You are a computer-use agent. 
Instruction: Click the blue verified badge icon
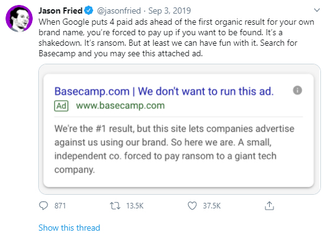pyautogui.click(x=89, y=11)
